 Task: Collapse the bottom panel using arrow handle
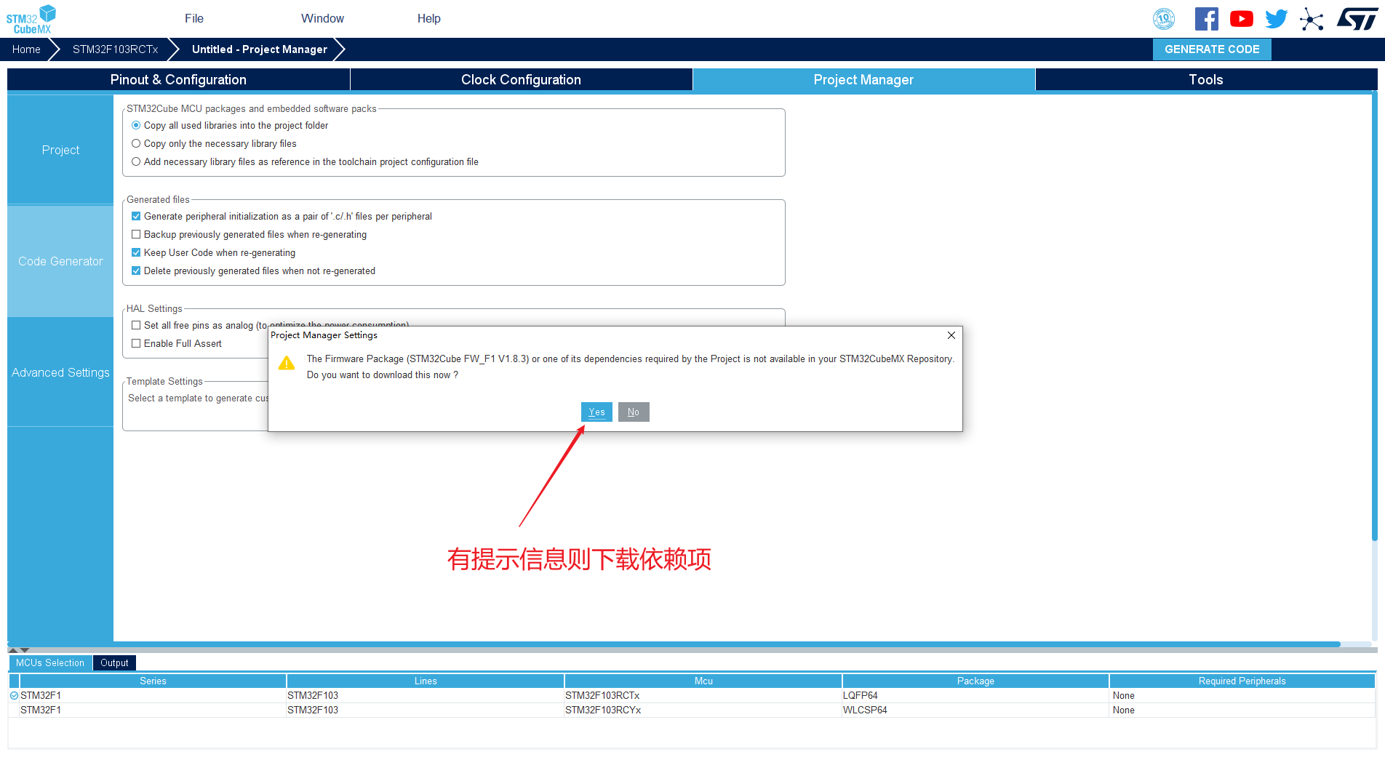pyautogui.click(x=25, y=650)
